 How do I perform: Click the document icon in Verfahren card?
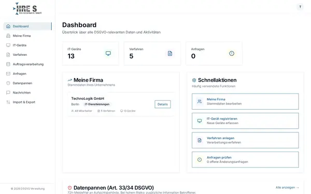(x=170, y=53)
